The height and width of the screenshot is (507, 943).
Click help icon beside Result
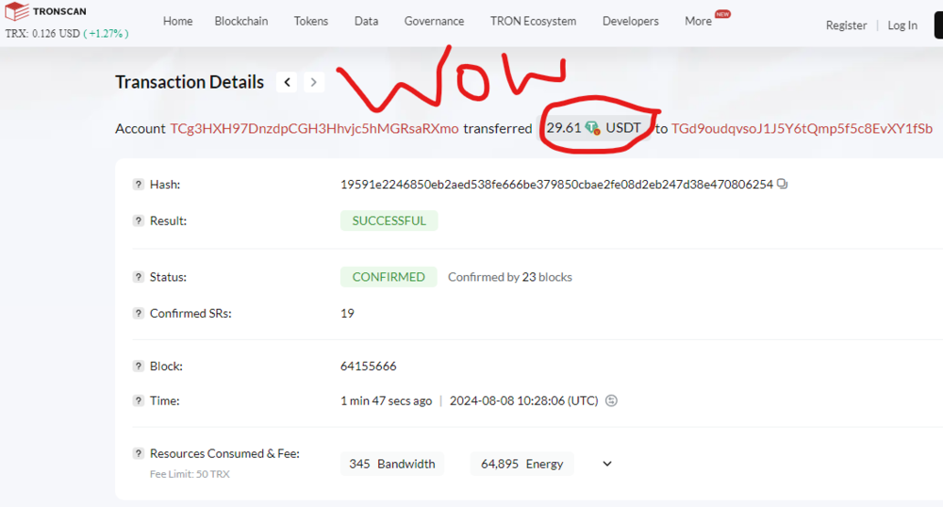coord(139,221)
